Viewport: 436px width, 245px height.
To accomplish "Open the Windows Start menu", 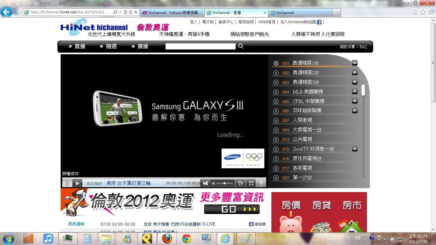I will (8, 239).
